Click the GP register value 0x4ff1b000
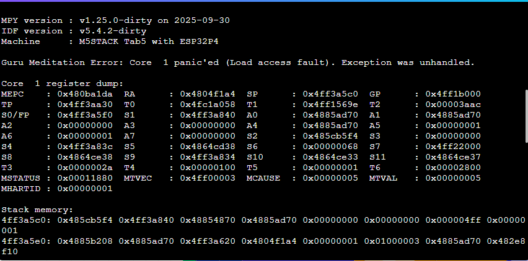 453,94
